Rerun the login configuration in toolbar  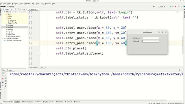[x=168, y=6]
